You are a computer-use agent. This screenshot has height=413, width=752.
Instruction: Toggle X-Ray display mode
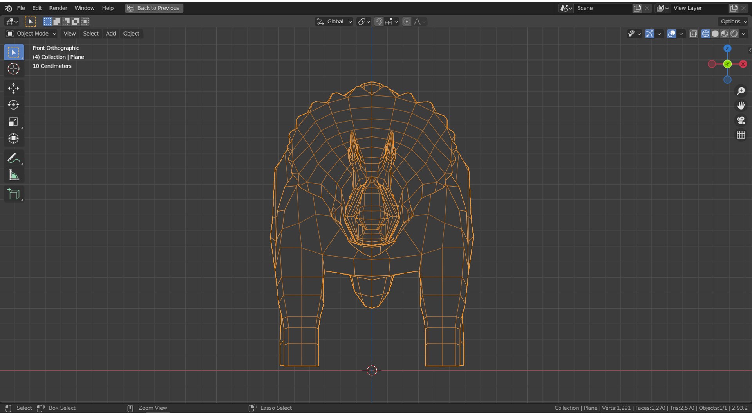point(693,34)
